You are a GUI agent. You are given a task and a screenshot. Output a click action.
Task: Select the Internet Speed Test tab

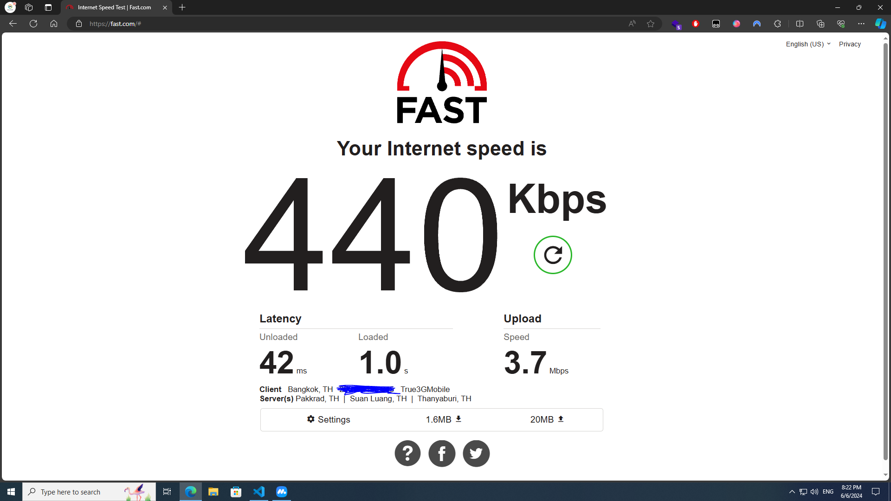point(116,7)
